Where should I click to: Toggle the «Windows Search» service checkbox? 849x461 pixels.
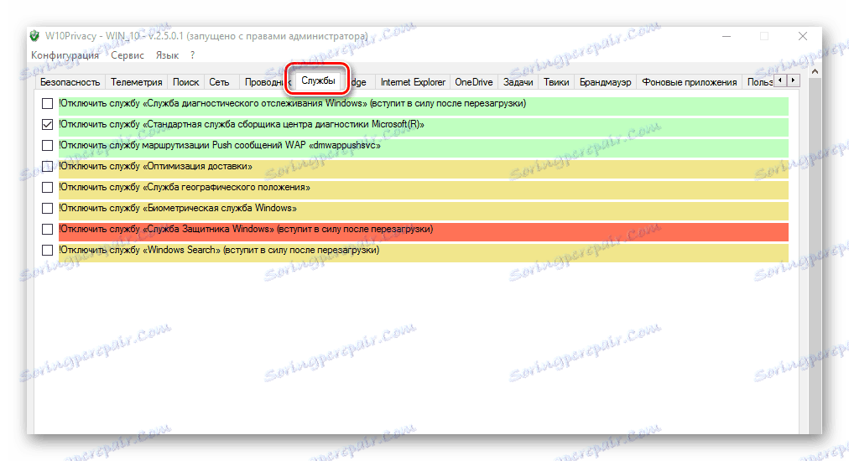47,250
